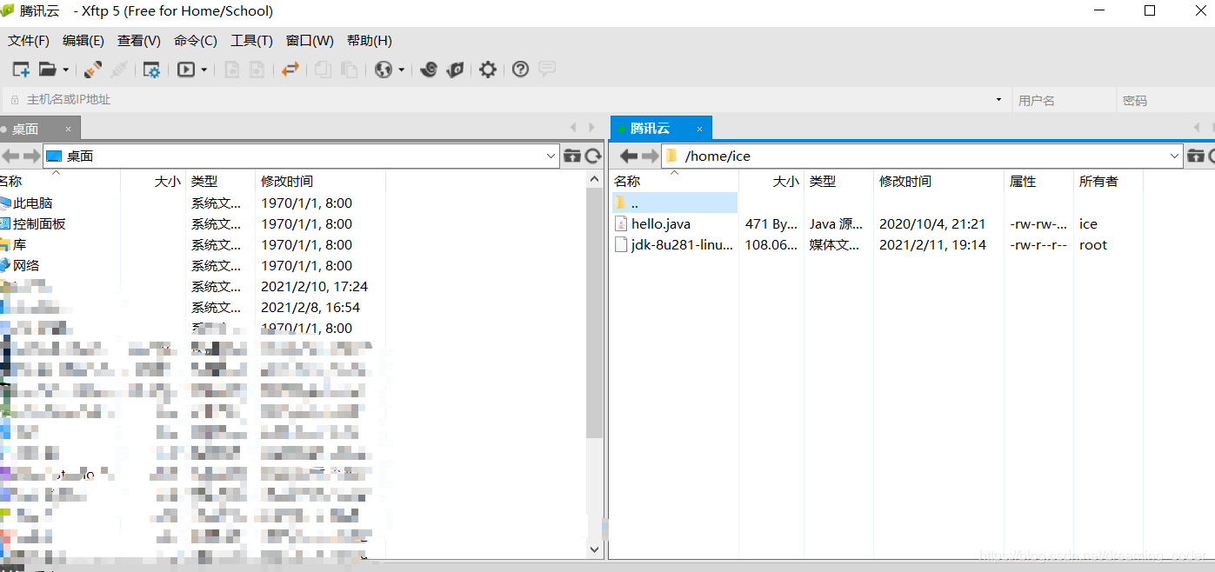Click local pane vertical scrollbar thumb
Screen dimensions: 1215x572
click(595, 313)
